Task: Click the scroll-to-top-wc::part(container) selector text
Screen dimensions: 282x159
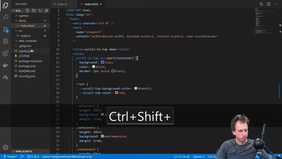Action: point(105,58)
